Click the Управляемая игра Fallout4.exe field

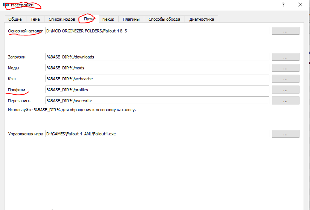[157, 134]
